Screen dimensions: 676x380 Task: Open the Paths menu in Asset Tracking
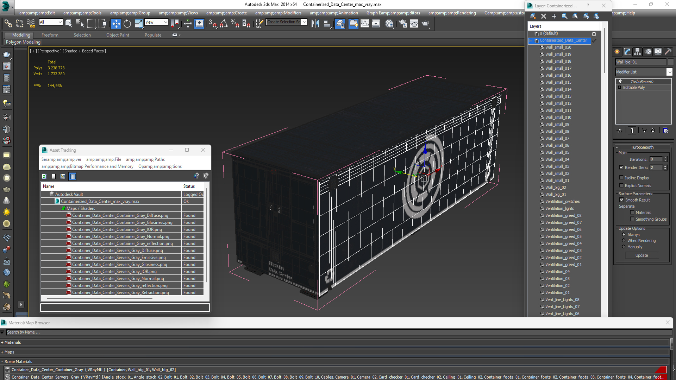(145, 159)
